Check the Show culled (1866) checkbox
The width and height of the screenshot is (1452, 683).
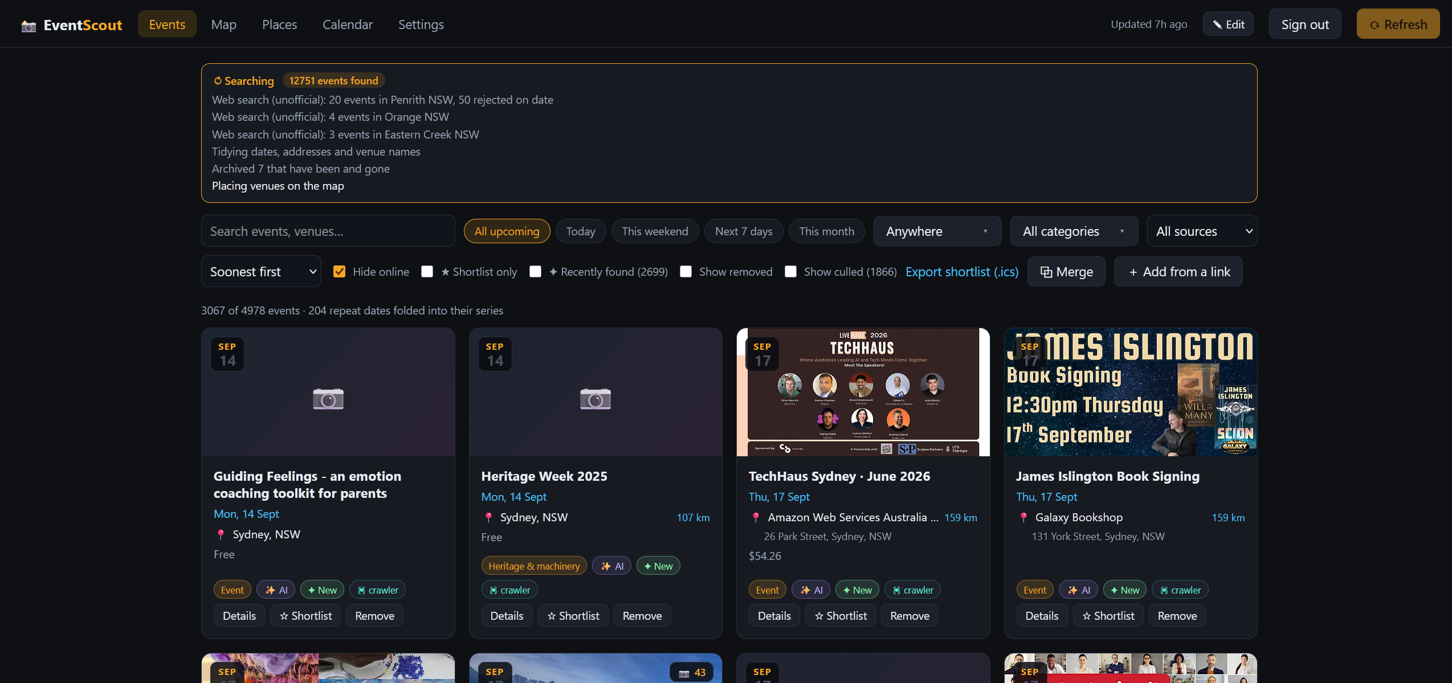click(x=790, y=272)
